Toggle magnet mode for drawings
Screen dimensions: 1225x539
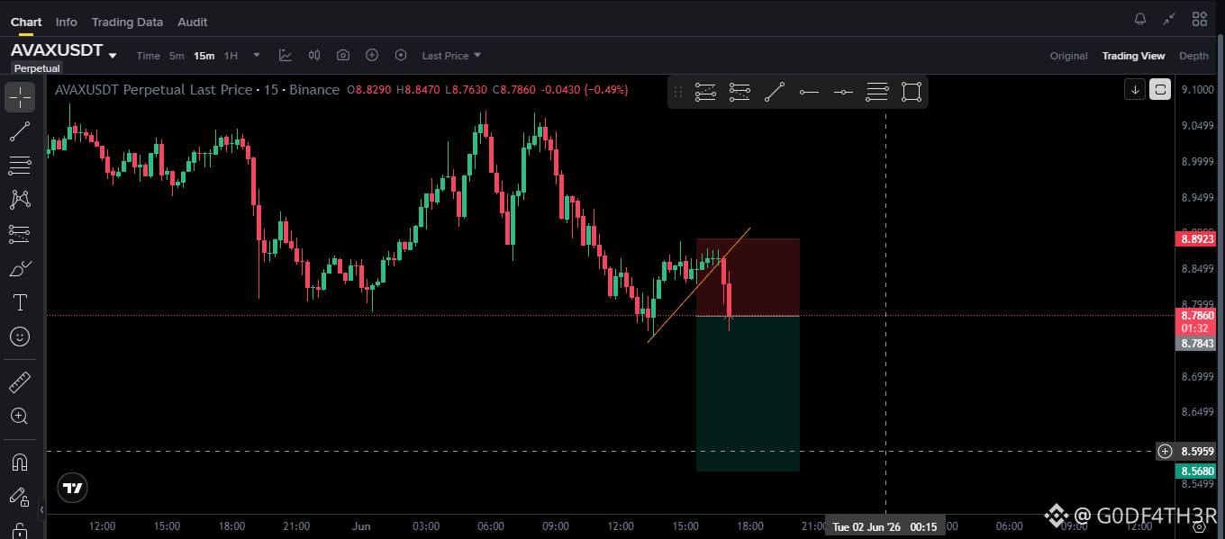click(20, 462)
